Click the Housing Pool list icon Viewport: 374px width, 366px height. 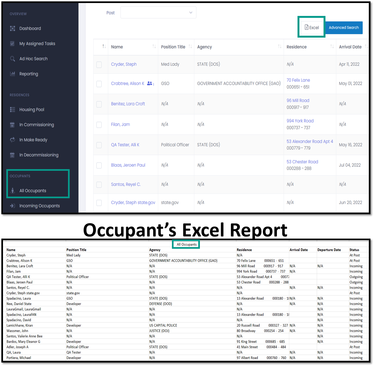click(12, 109)
